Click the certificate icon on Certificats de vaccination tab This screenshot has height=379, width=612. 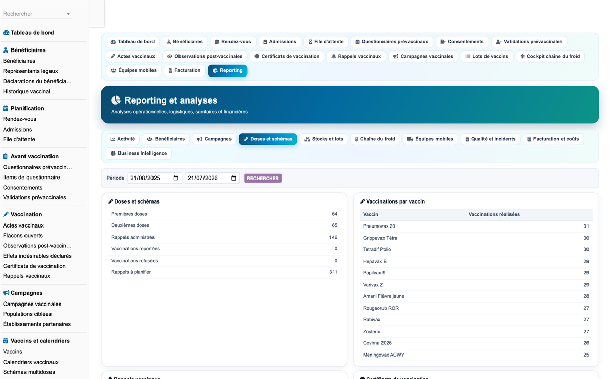[x=257, y=56]
